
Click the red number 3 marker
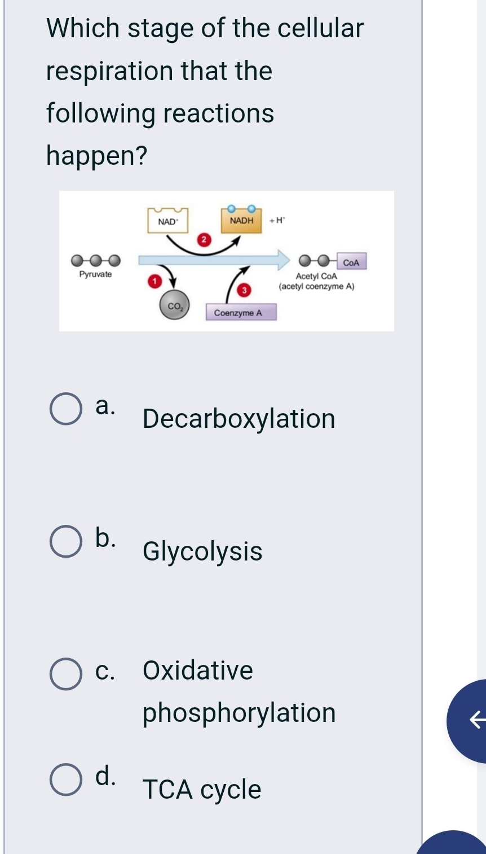(x=244, y=291)
